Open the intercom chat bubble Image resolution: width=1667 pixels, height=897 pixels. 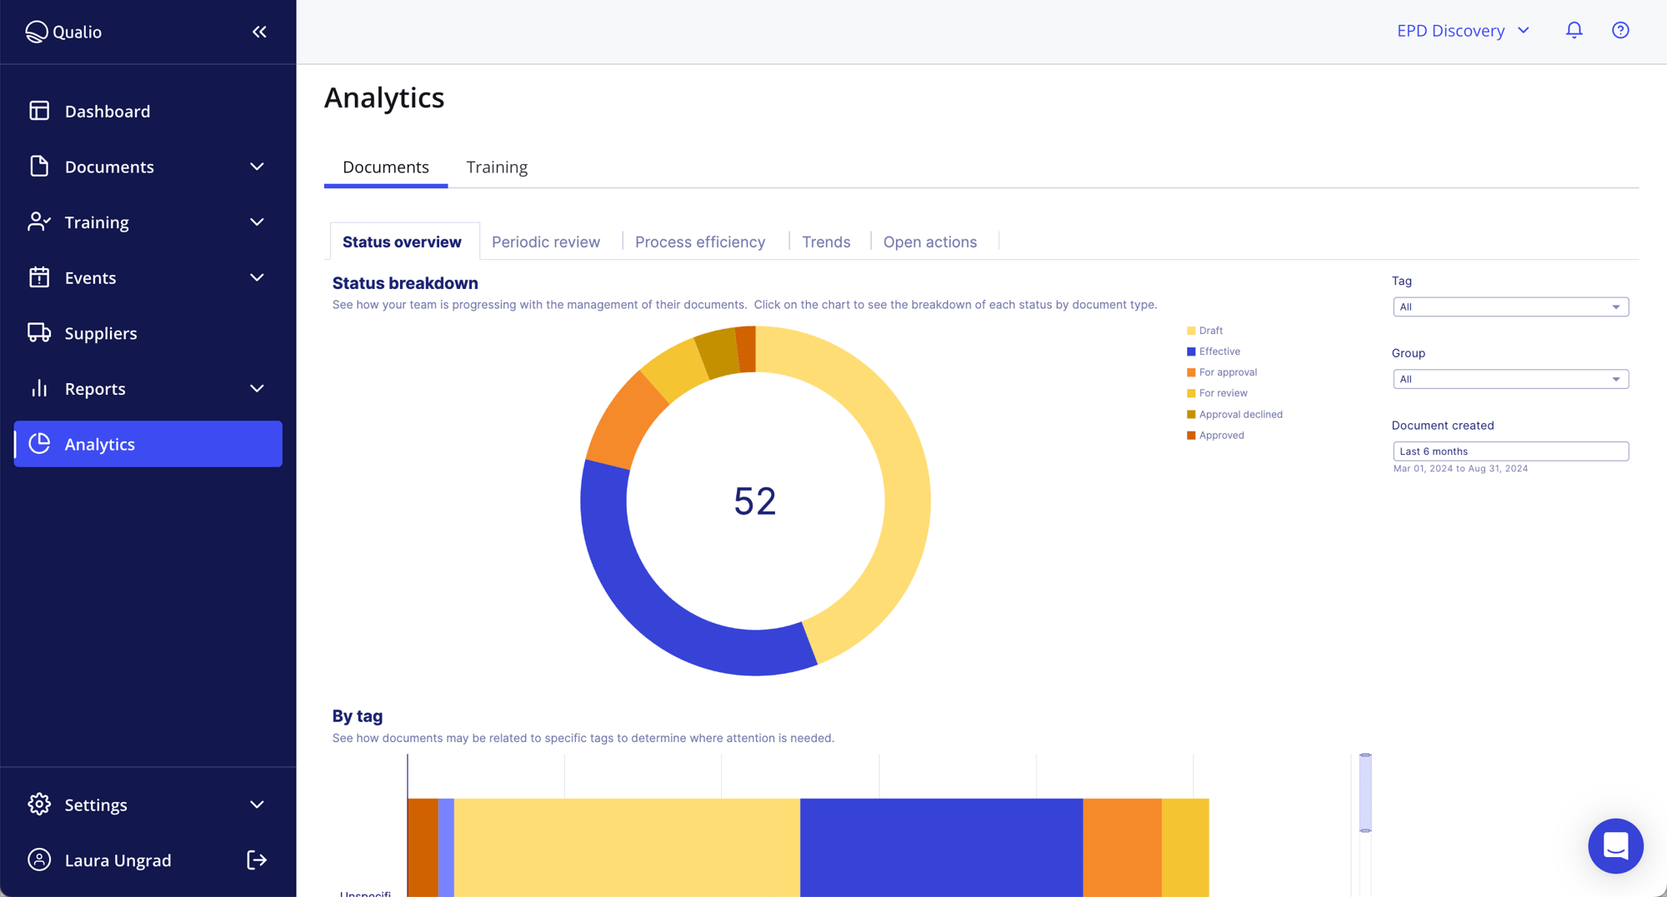pos(1615,846)
